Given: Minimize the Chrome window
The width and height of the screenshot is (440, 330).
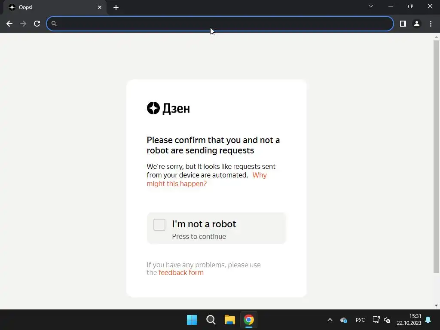Looking at the screenshot, I should [x=391, y=6].
